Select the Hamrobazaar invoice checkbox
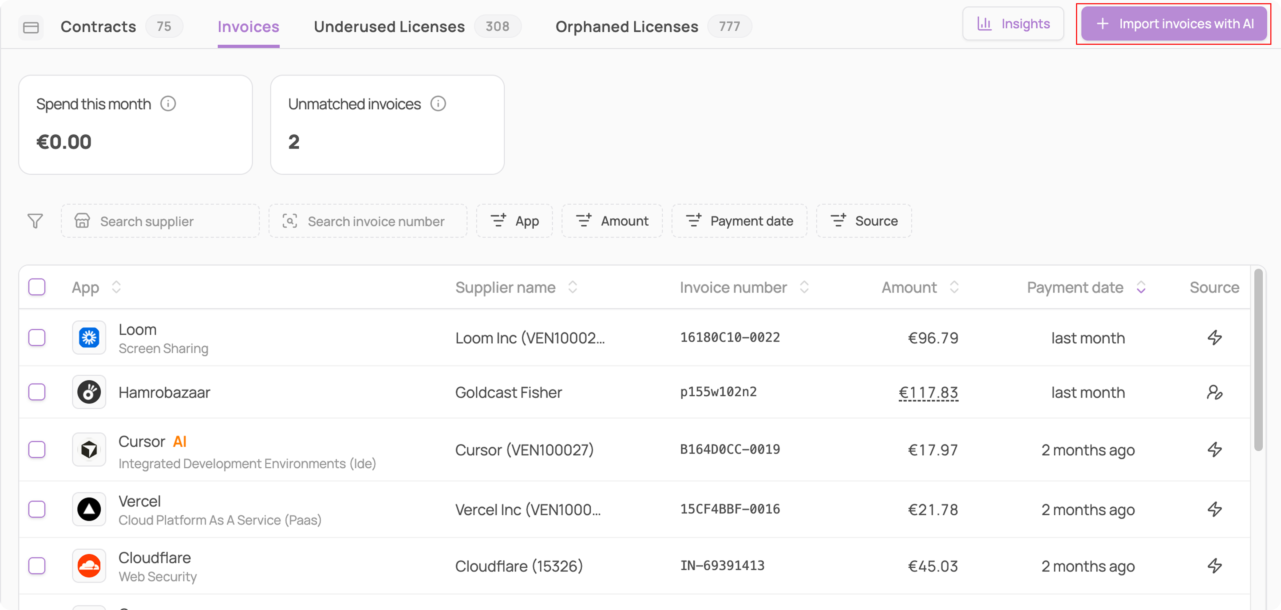The image size is (1281, 610). tap(37, 392)
